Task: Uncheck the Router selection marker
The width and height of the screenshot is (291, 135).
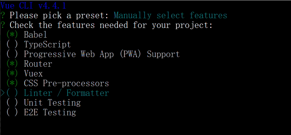Action: point(12,64)
